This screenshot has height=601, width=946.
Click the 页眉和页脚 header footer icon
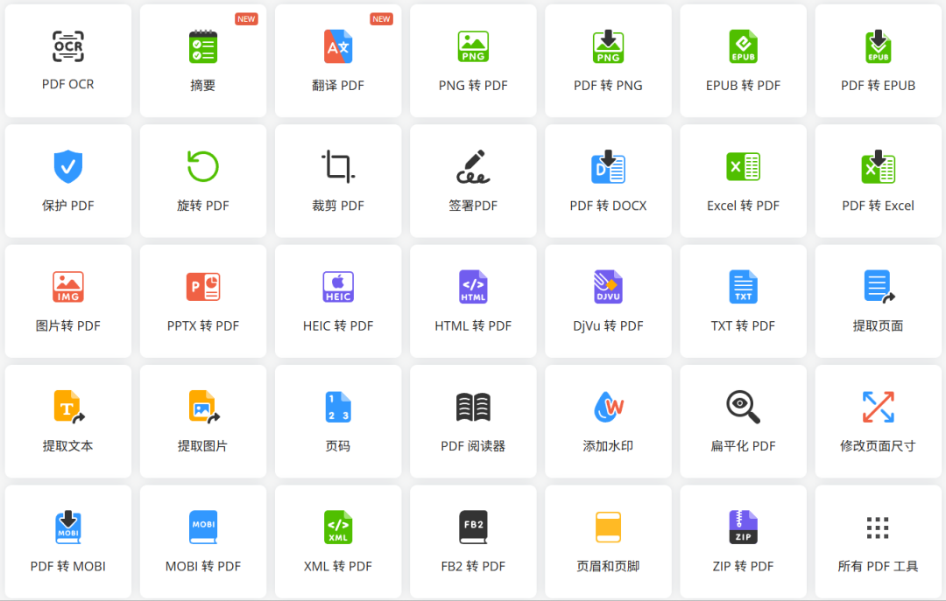pos(608,527)
